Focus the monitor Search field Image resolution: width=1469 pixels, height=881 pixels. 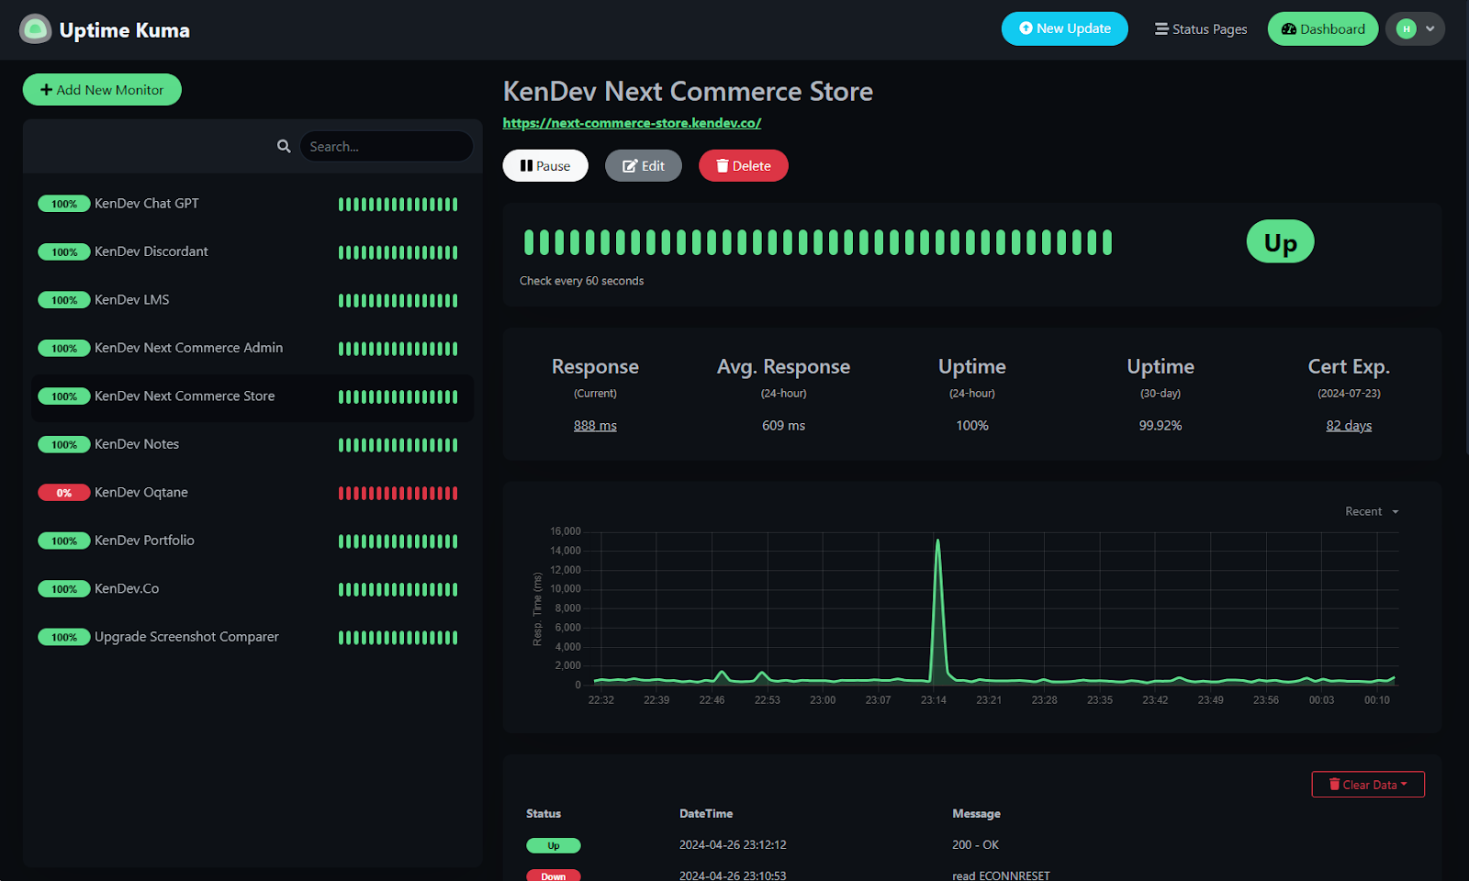[x=386, y=146]
